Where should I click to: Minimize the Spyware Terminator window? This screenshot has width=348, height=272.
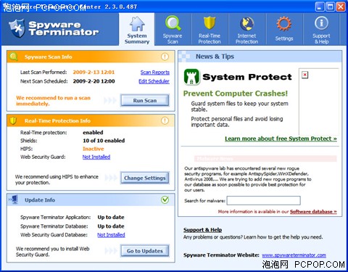tap(320, 7)
